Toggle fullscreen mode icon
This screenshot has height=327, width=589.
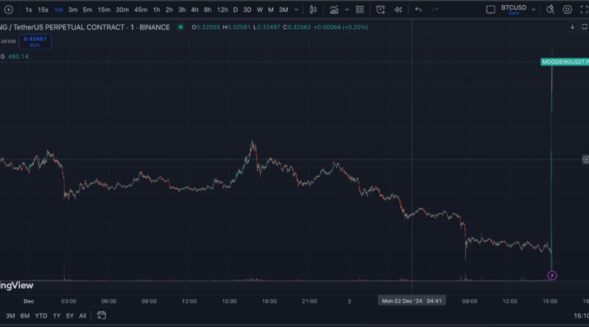[583, 10]
